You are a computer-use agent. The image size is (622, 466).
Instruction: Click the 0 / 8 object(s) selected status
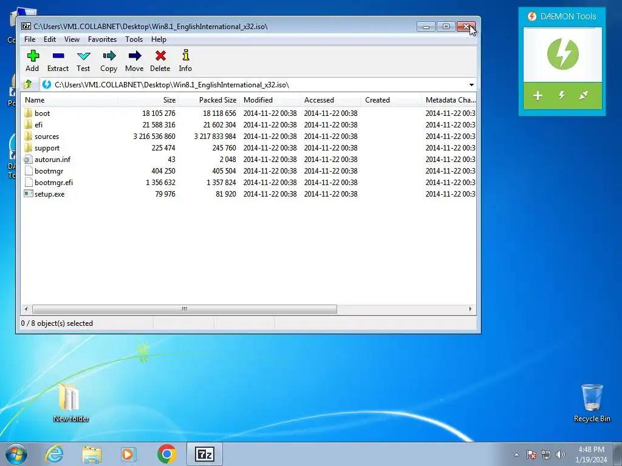[56, 323]
